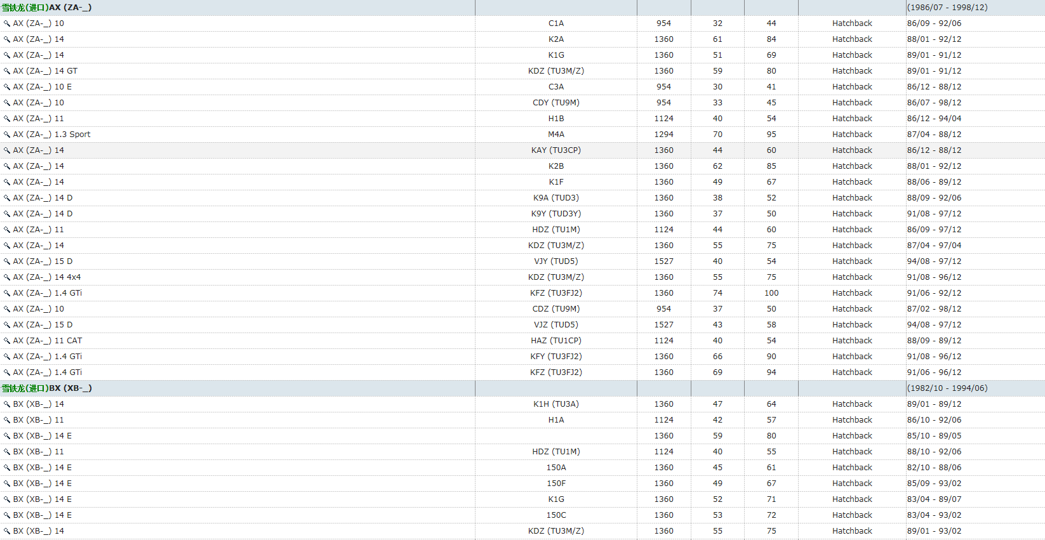Open the 雪铁龙(进口)AX (ZA-_) group header
The image size is (1045, 540).
coord(47,8)
